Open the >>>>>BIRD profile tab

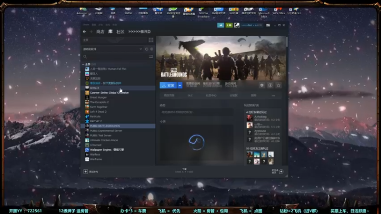point(140,31)
